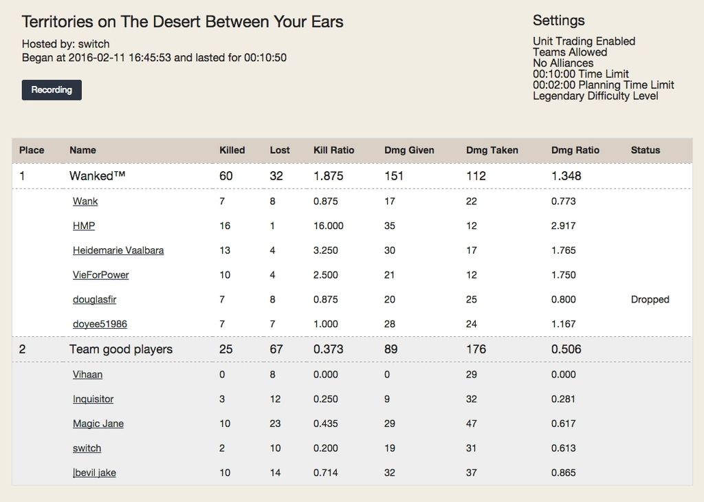Click place number 2 for Team good players
Screen dimensions: 704x502
point(22,349)
